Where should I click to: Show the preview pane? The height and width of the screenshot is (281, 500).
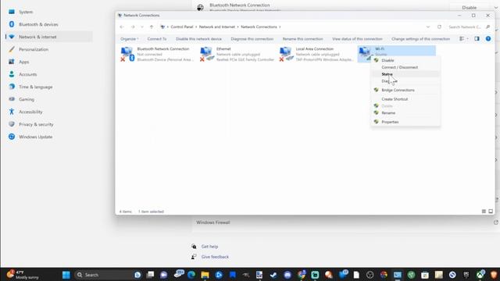point(477,38)
